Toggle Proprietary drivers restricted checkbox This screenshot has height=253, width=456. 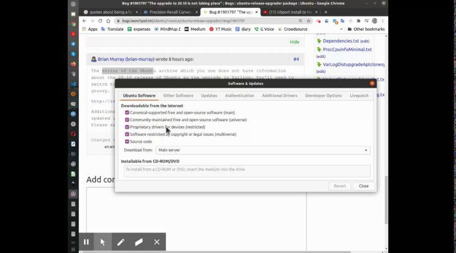tap(127, 127)
